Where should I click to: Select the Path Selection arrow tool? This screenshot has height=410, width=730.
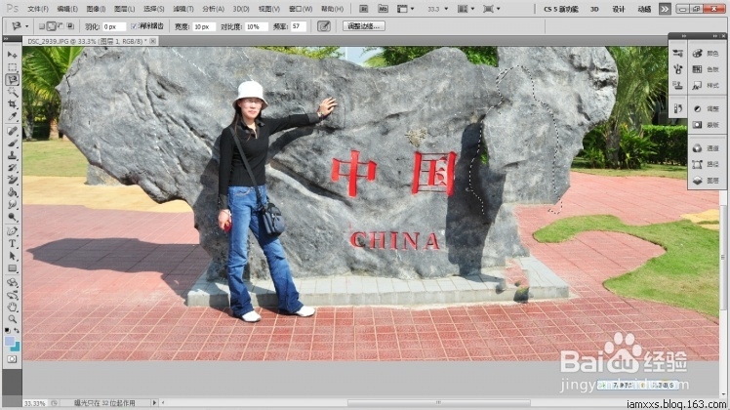click(12, 256)
